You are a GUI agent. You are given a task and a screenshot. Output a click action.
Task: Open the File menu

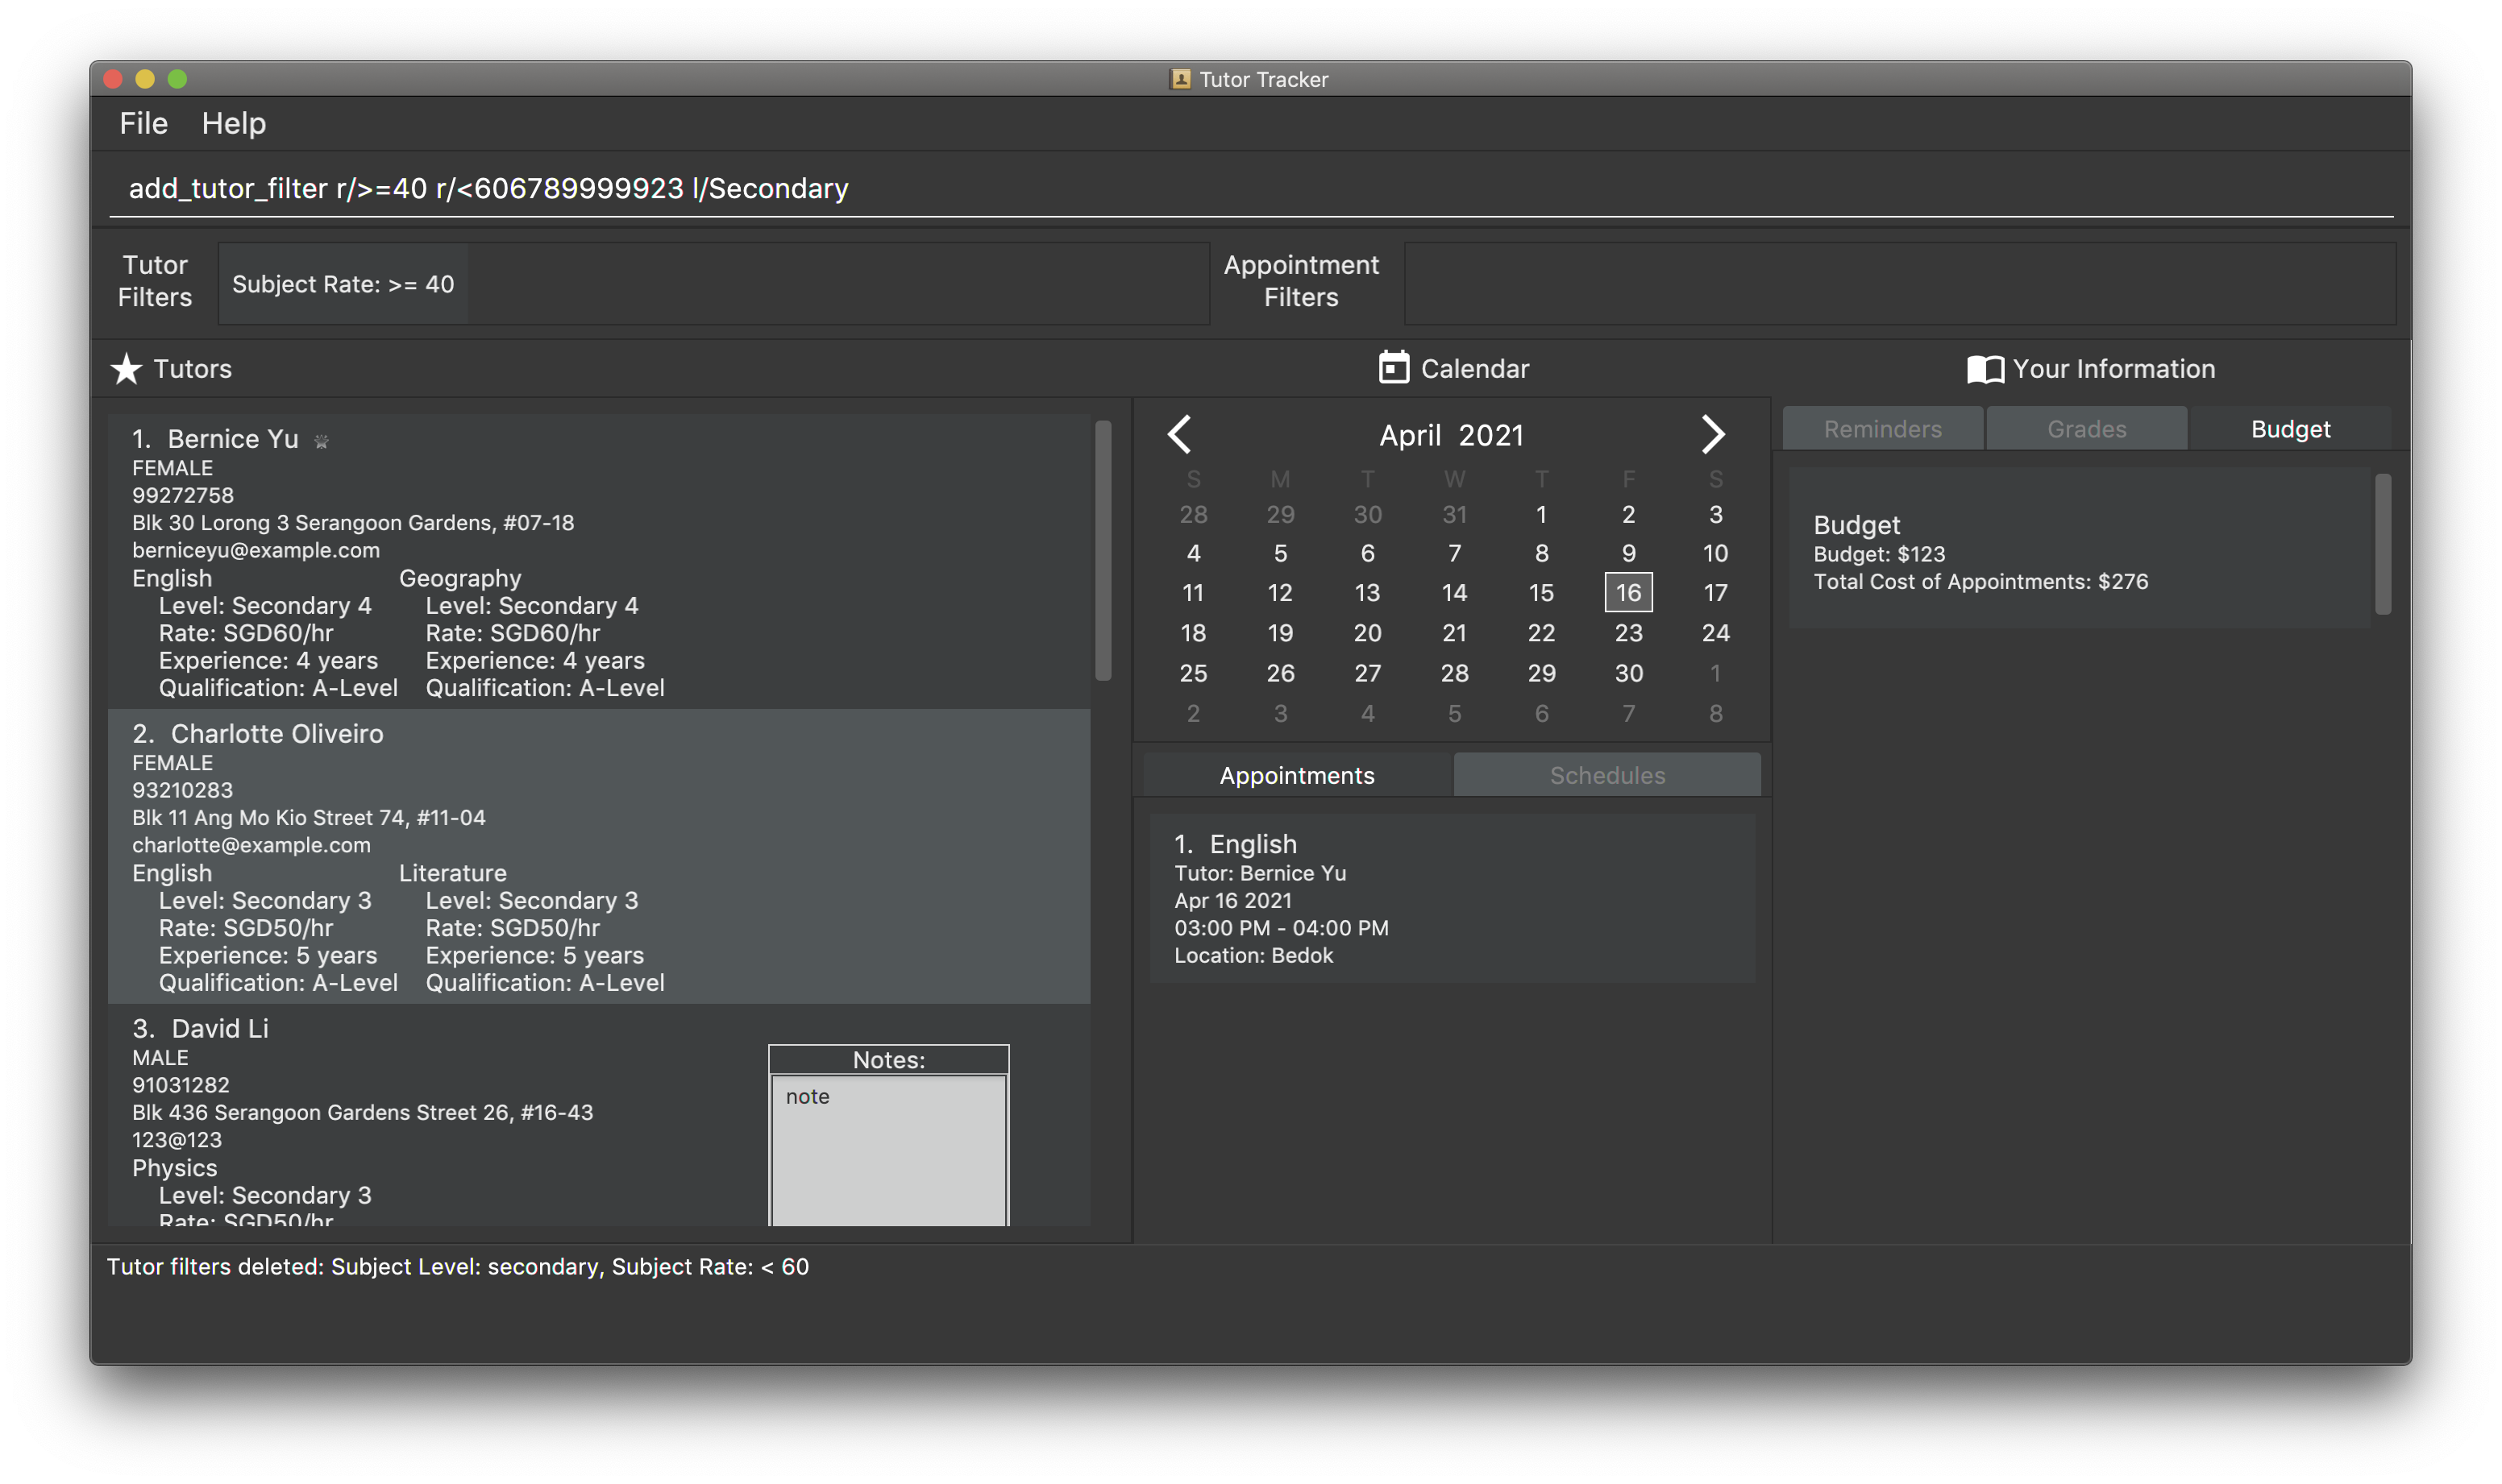pyautogui.click(x=143, y=123)
